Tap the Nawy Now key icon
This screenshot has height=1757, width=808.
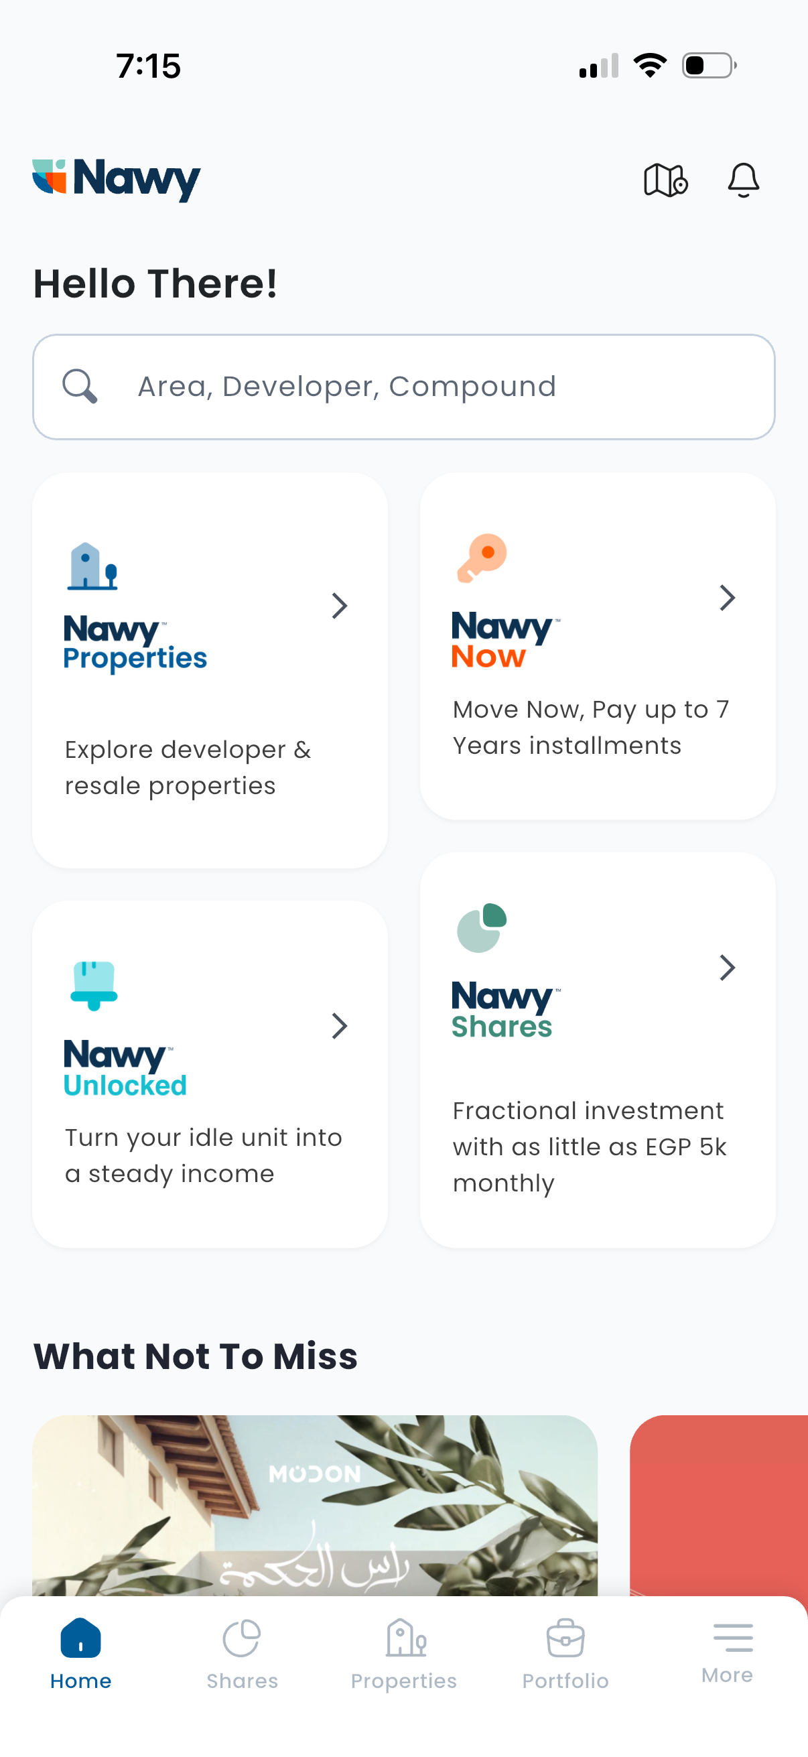[482, 558]
